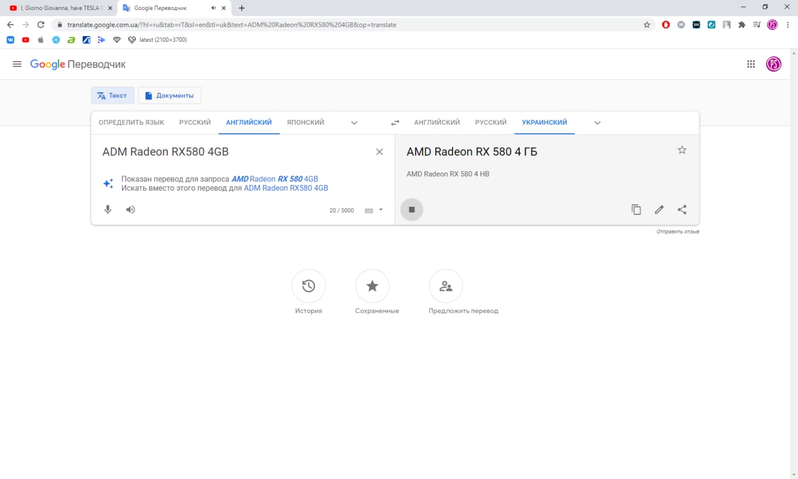Open the VK bookmark
The width and height of the screenshot is (798, 479).
coord(11,40)
